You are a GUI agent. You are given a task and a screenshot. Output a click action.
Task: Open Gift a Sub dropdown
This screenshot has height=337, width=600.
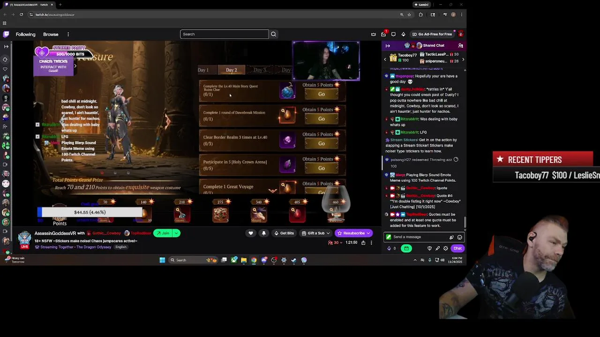[315, 233]
